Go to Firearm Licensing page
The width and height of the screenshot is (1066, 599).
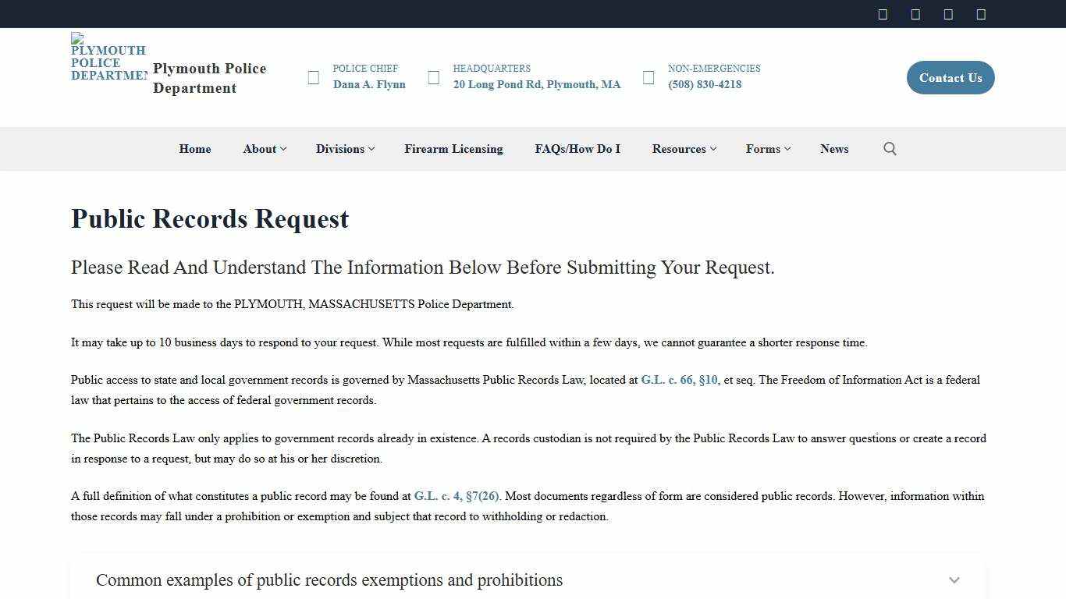pos(453,148)
